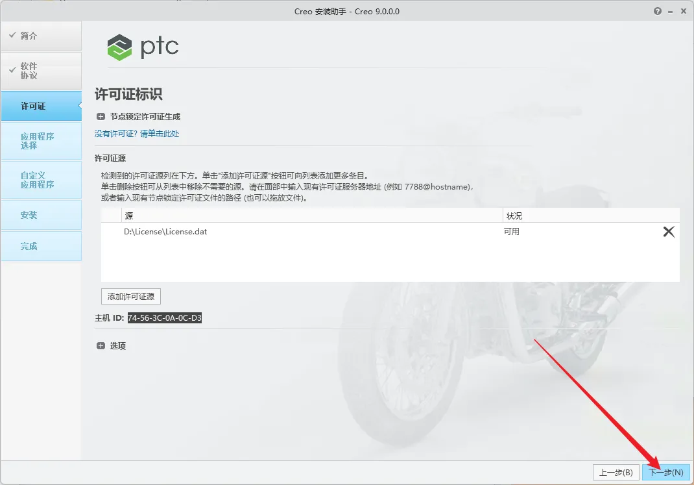Image resolution: width=694 pixels, height=485 pixels.
Task: Remove the License.dat source with X icon
Action: pos(669,232)
